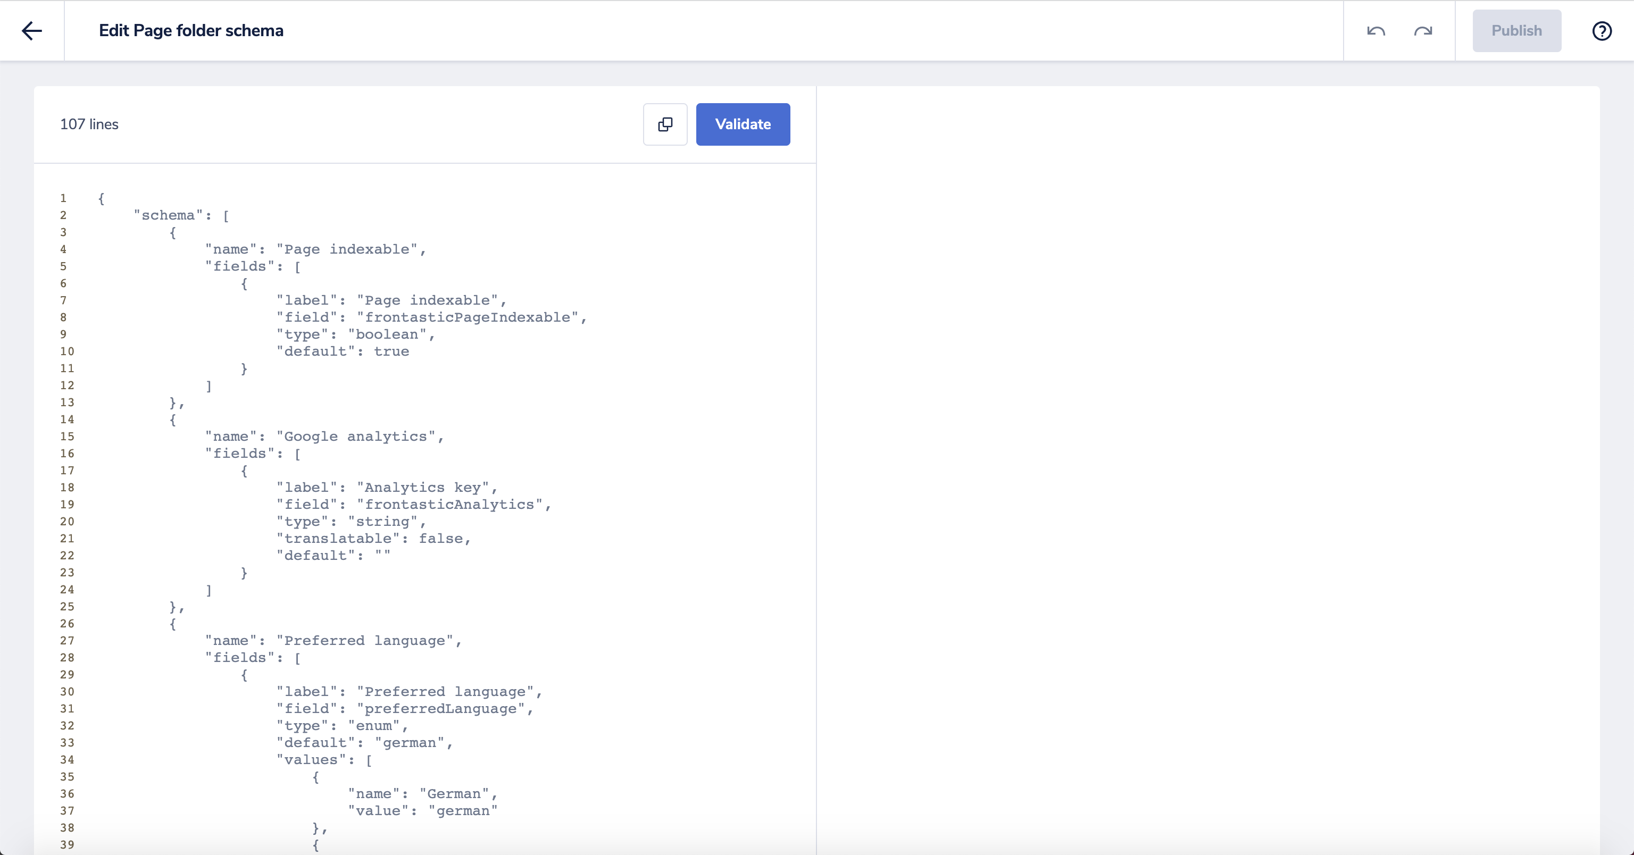Click "translatable": false line
The image size is (1634, 855).
click(x=373, y=539)
